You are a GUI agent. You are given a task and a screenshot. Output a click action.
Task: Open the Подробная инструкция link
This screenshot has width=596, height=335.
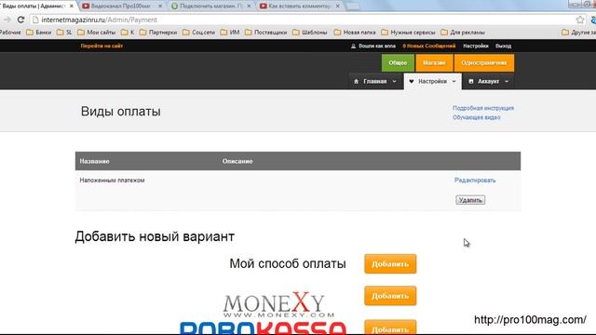click(483, 108)
